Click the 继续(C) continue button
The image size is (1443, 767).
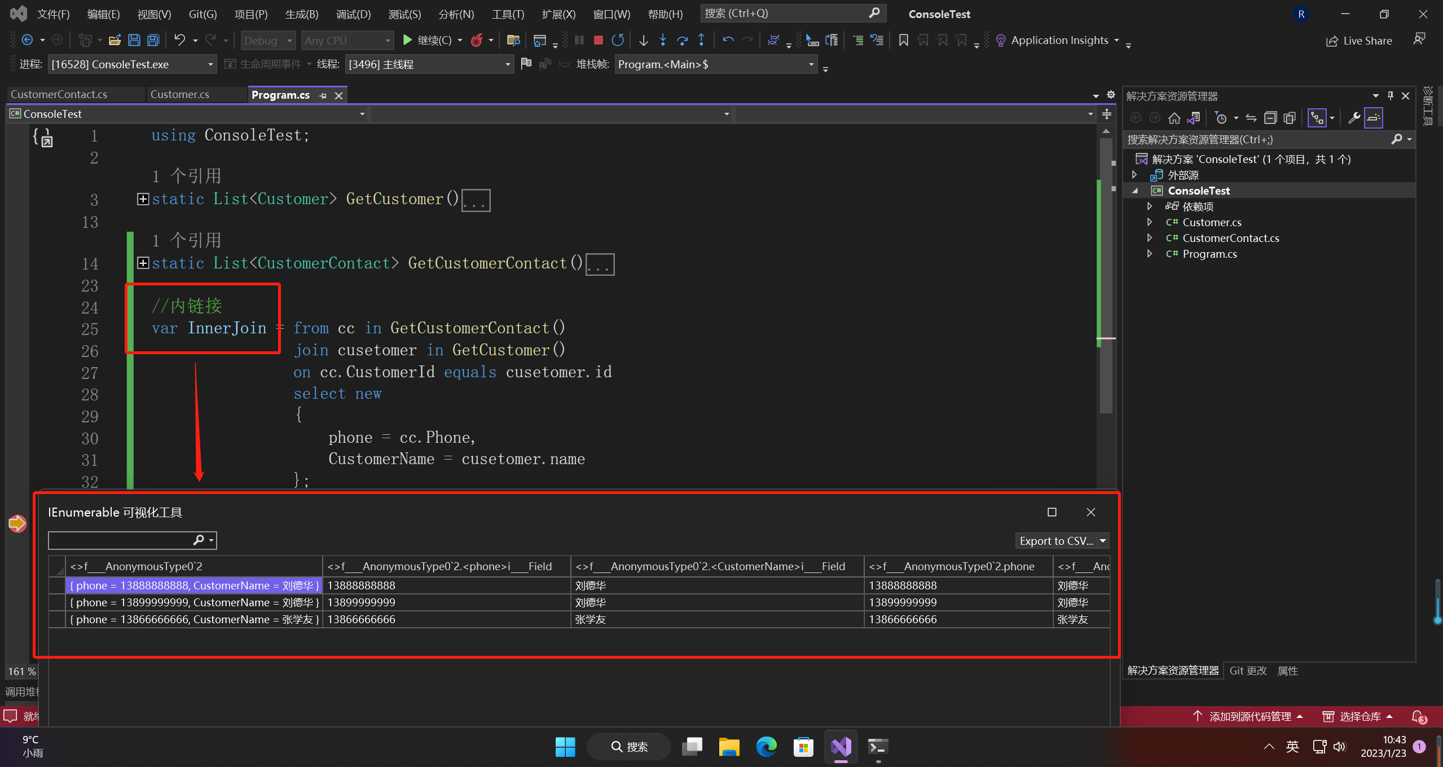coord(428,40)
